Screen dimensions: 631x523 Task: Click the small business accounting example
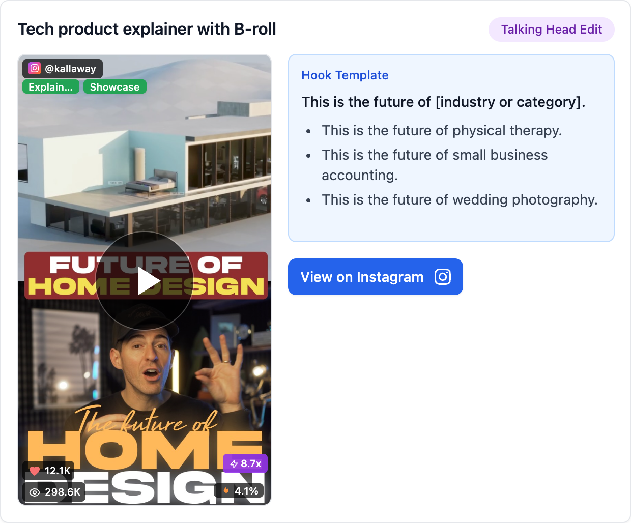(x=435, y=165)
